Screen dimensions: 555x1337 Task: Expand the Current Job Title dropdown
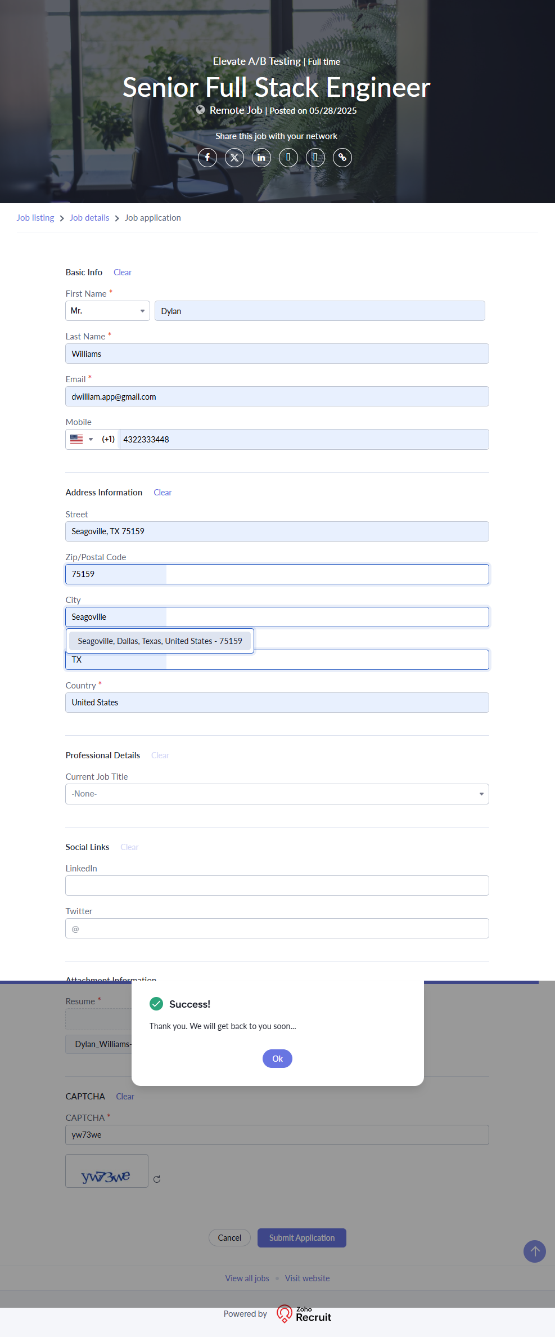[277, 794]
